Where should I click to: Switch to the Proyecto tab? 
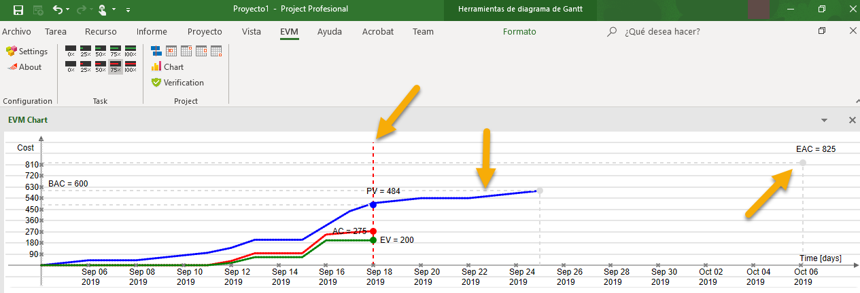pyautogui.click(x=205, y=31)
